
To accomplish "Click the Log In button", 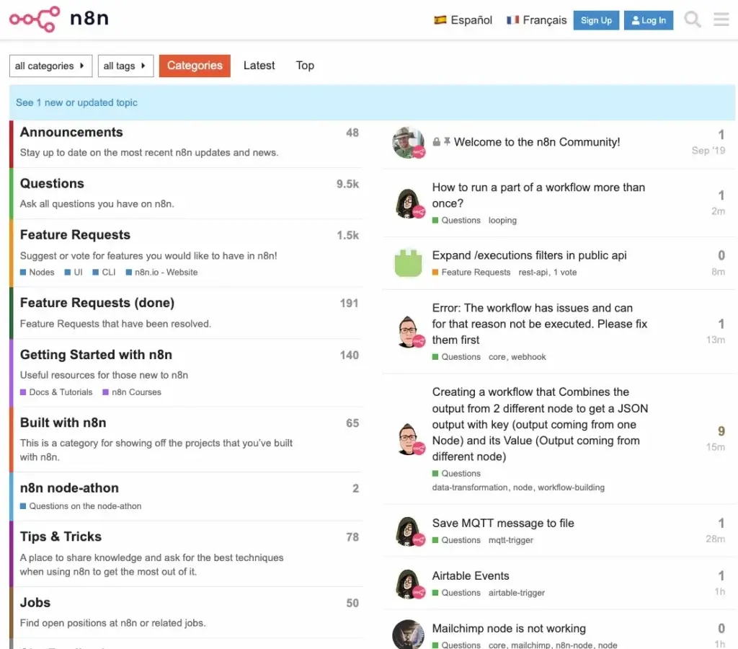I will pos(649,20).
